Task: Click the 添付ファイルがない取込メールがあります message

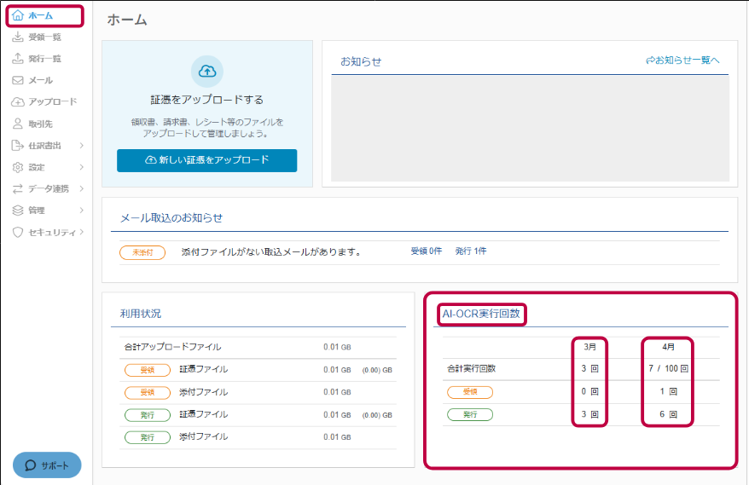Action: [271, 252]
